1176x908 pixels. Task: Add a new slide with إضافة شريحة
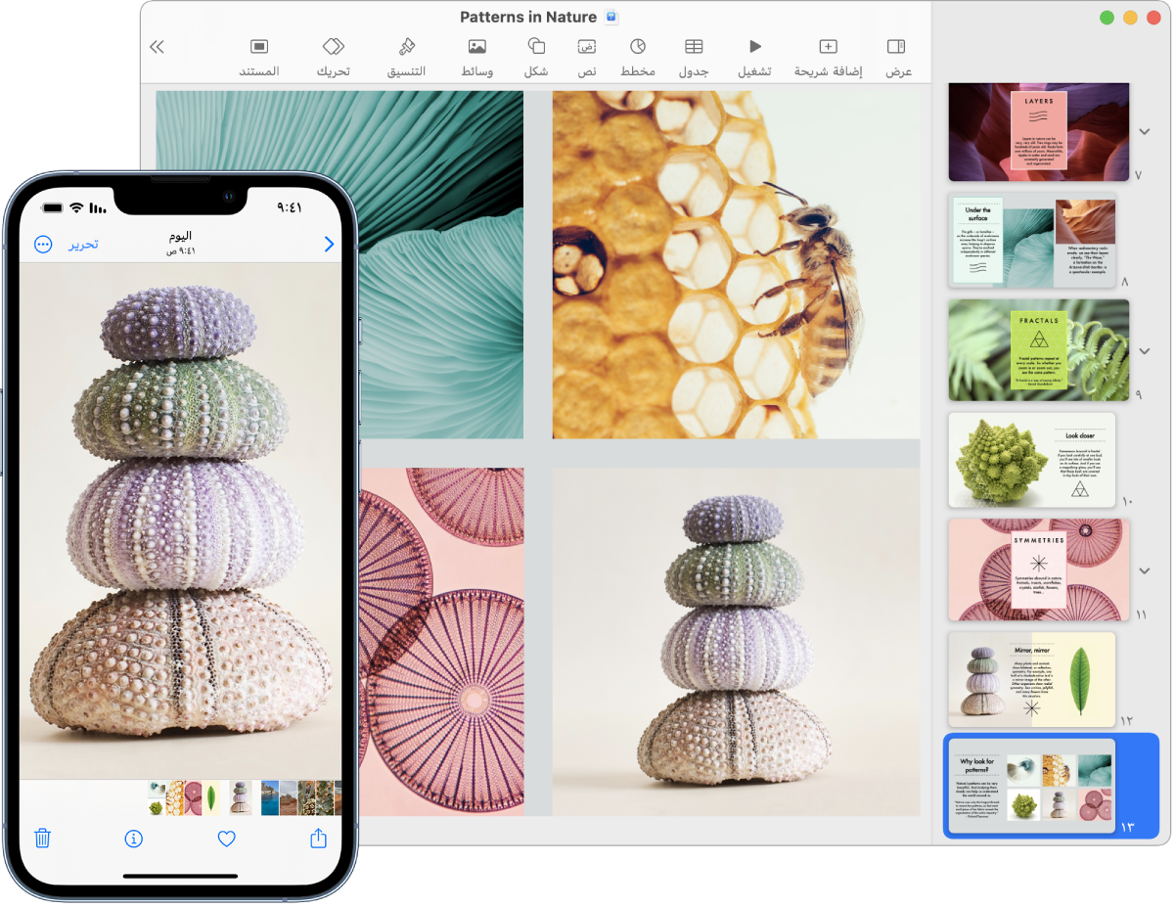pos(827,46)
